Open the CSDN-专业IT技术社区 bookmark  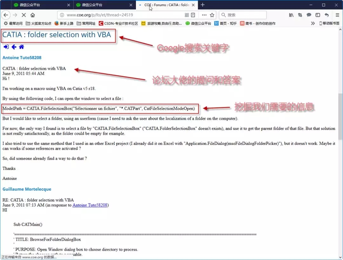118,24
